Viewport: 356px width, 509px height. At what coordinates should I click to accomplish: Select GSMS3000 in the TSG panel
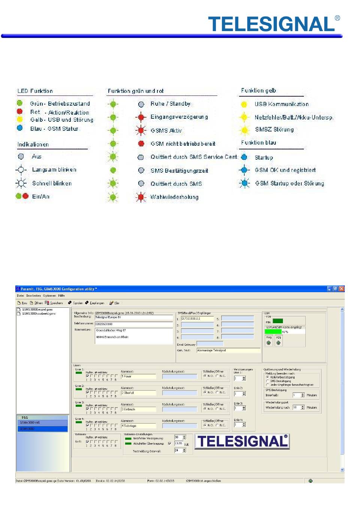tap(43, 429)
